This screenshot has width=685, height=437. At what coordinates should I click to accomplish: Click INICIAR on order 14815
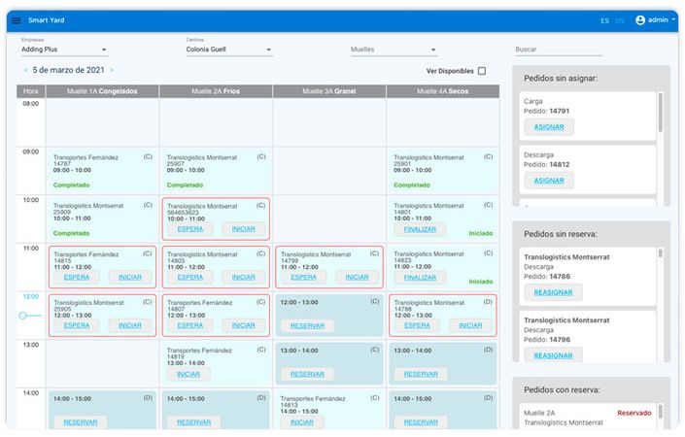click(x=130, y=277)
